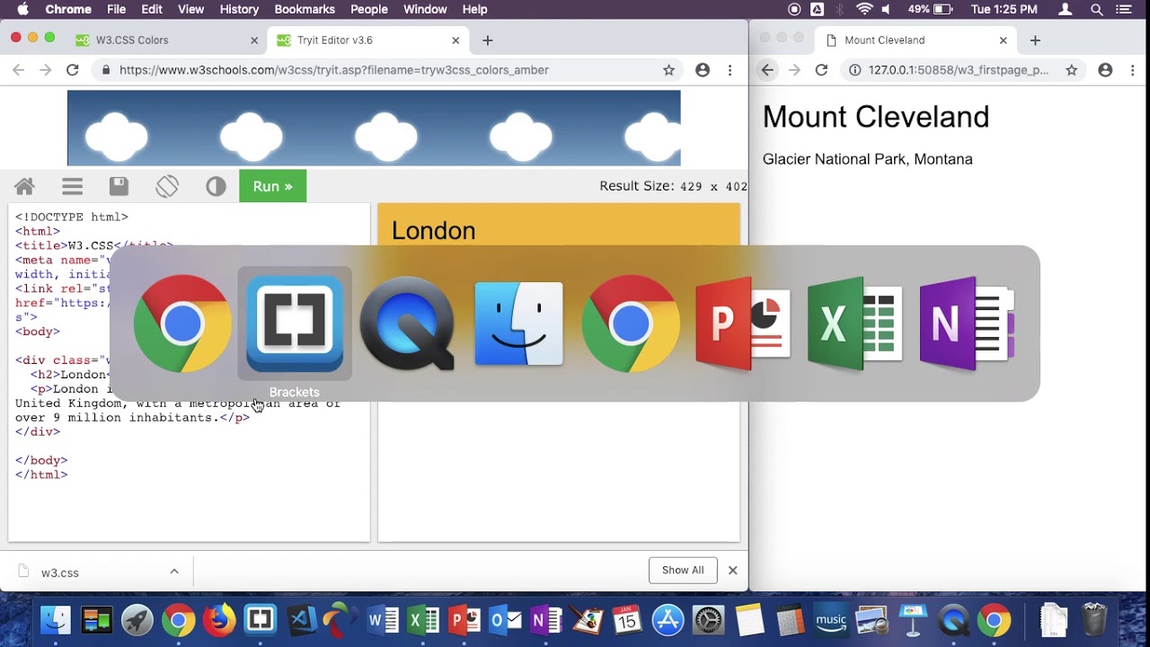Bookmark the w3schools page with the star
Viewport: 1150px width, 647px height.
(668, 70)
